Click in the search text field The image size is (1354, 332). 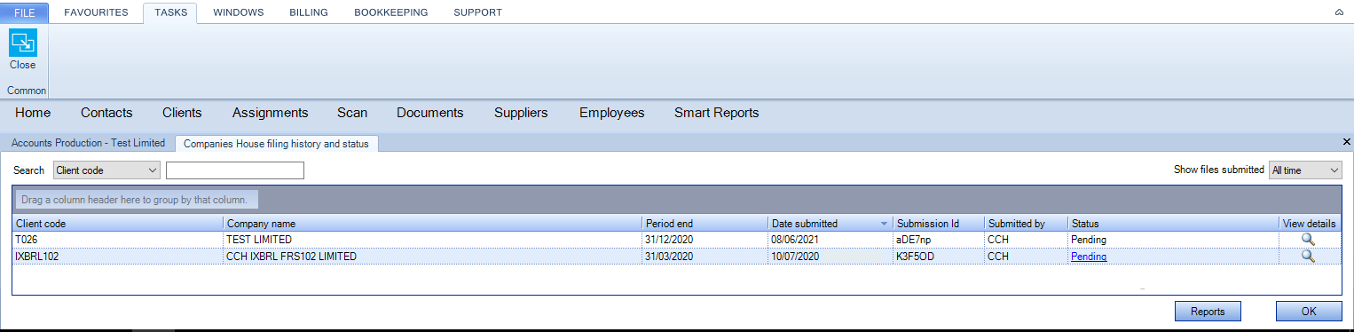tap(235, 170)
